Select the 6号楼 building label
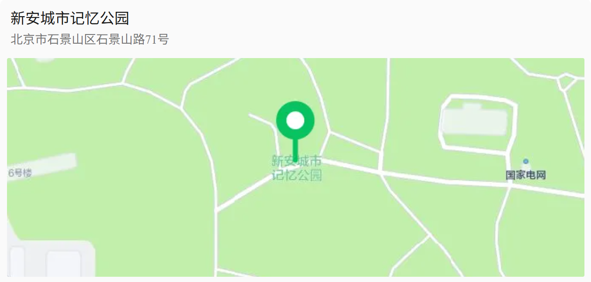591x282 pixels. [20, 173]
